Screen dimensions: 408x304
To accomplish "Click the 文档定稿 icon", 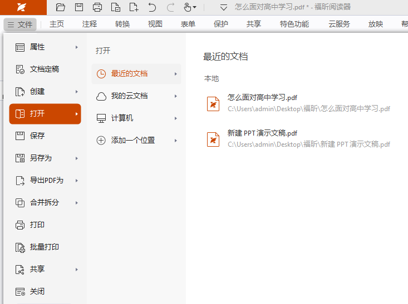I will [20, 69].
